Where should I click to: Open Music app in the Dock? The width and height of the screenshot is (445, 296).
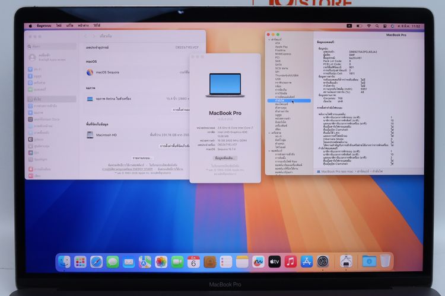(291, 262)
